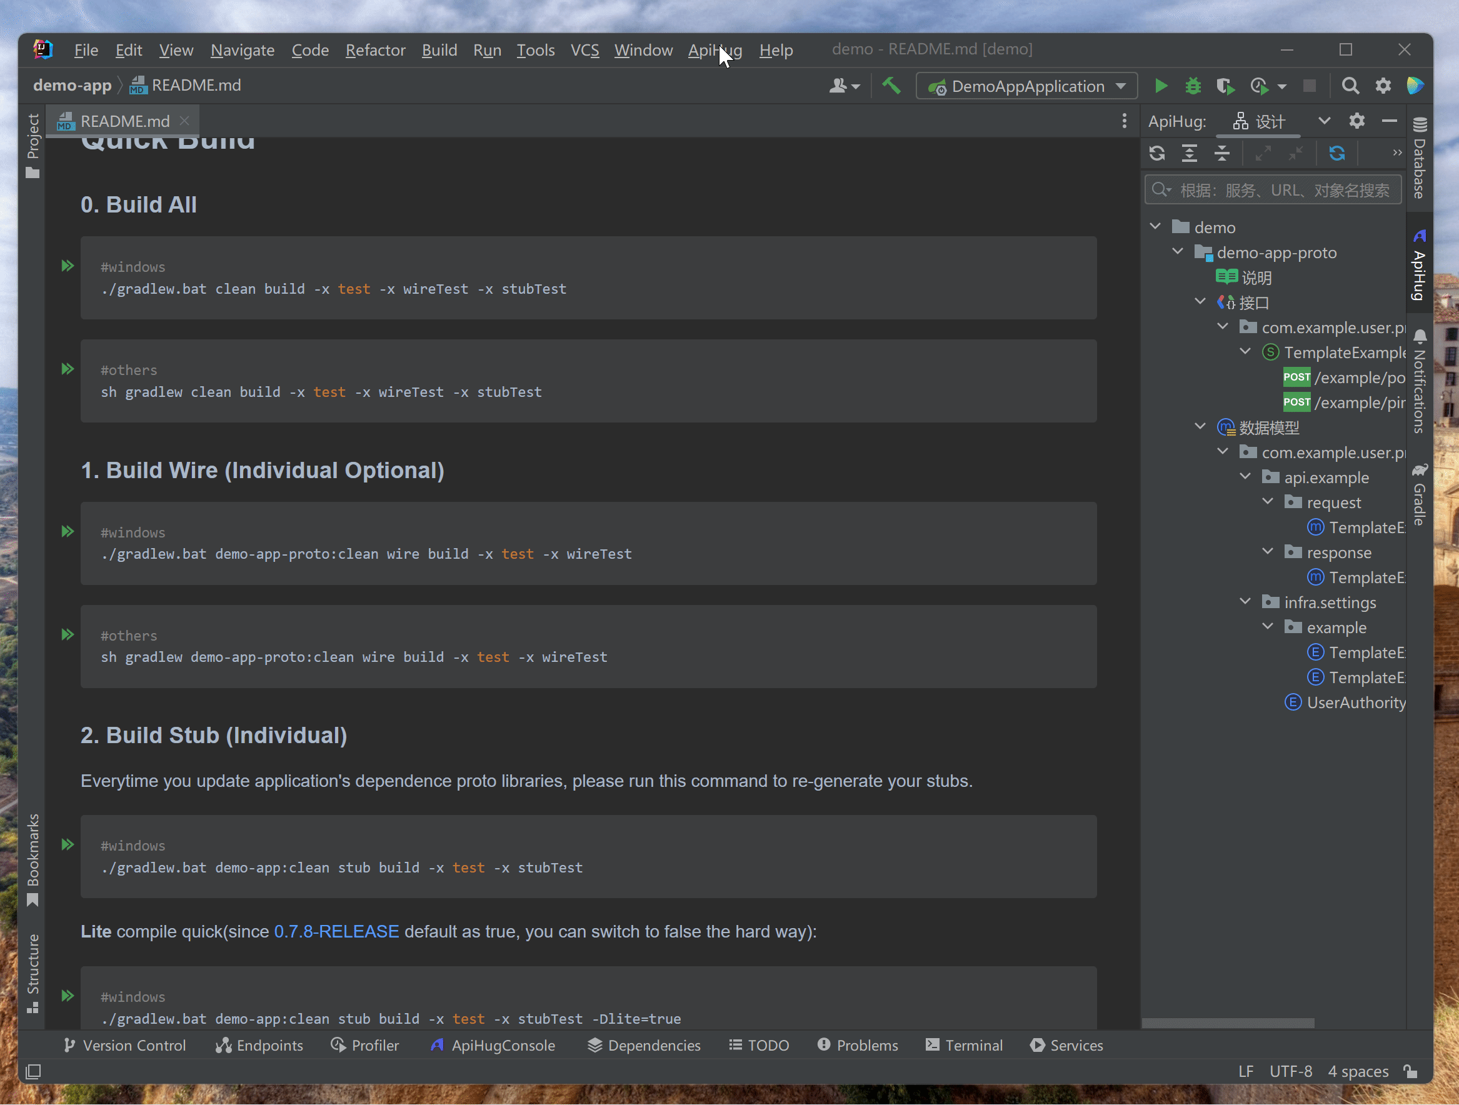Image resolution: width=1459 pixels, height=1105 pixels.
Task: Collapse the demo-app-proto tree node
Action: point(1178,251)
